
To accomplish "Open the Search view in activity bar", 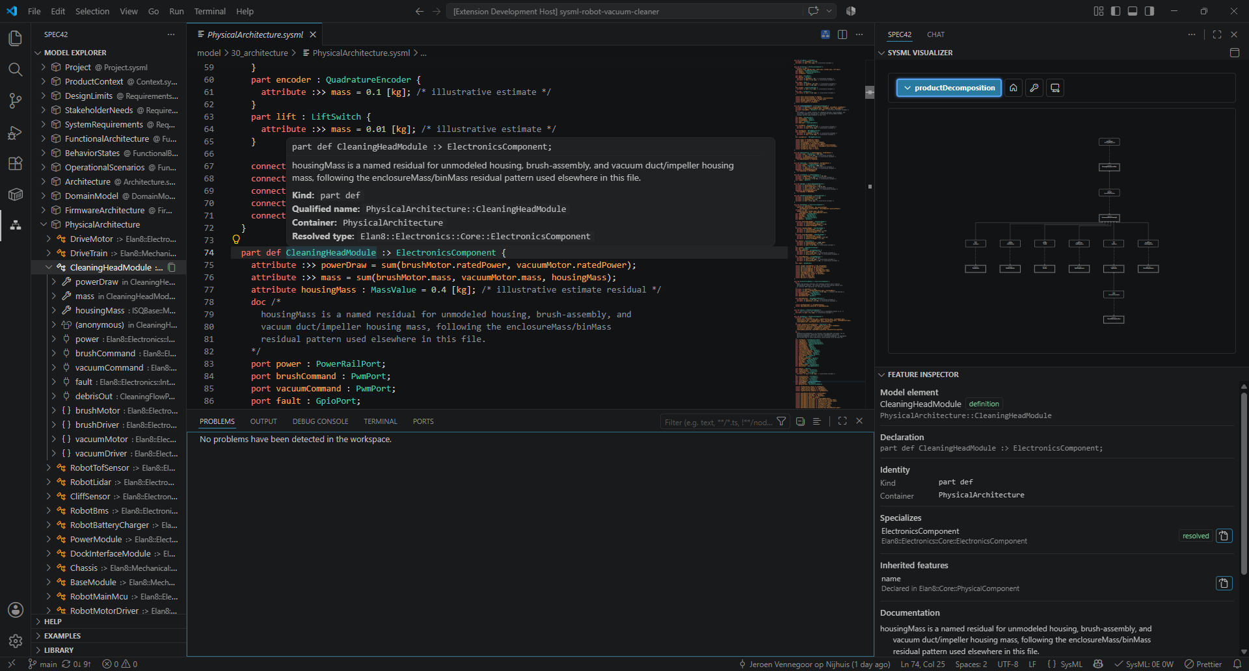I will (x=16, y=70).
